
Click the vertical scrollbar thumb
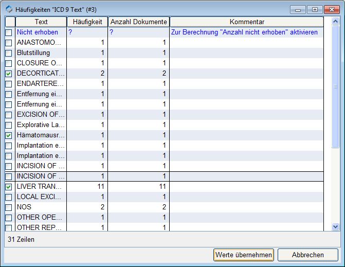pyautogui.click(x=336, y=87)
